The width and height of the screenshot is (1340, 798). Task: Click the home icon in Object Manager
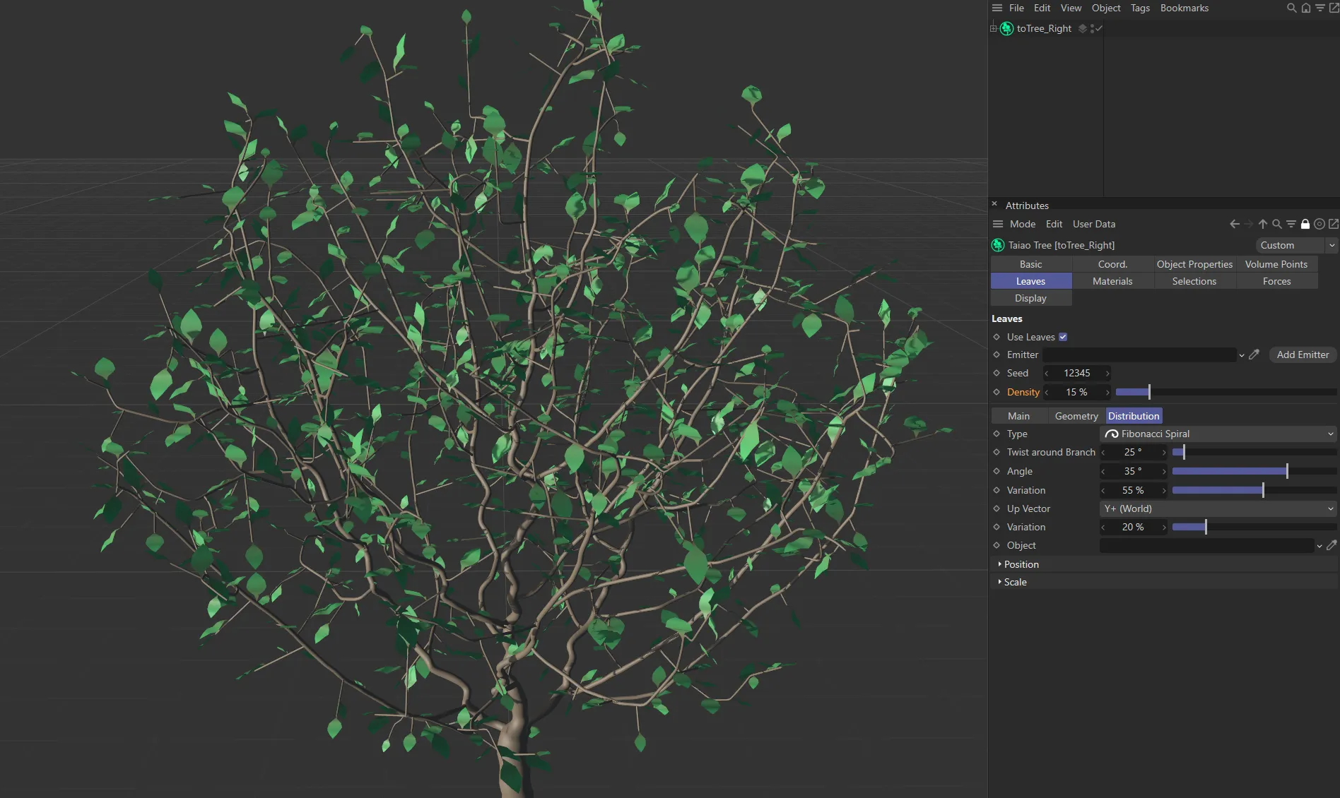click(1305, 8)
